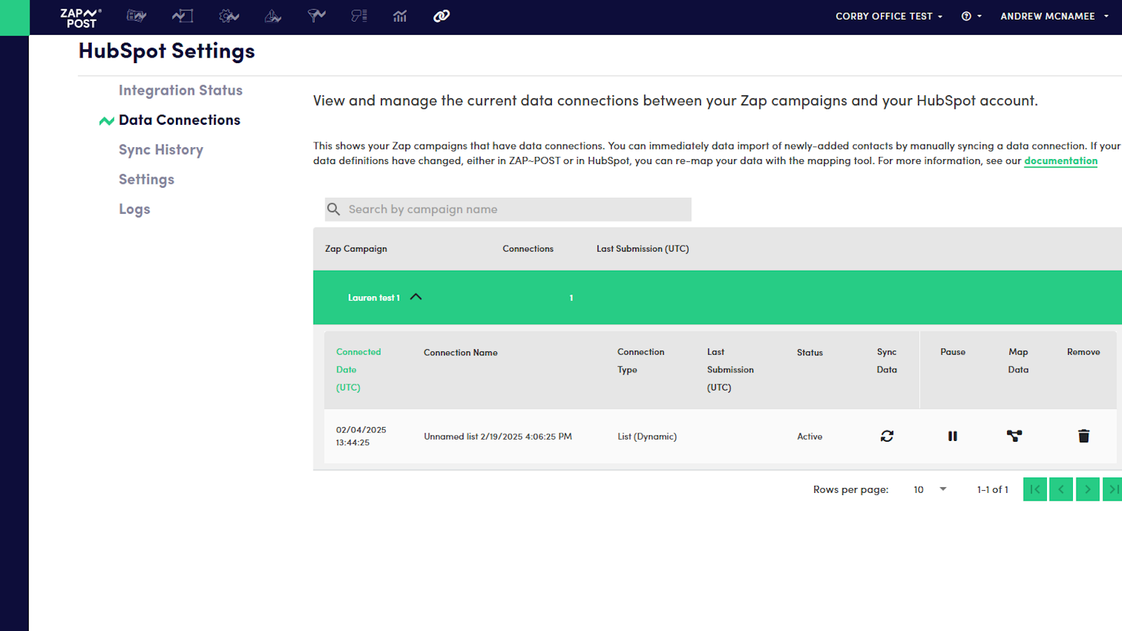Open the Logs sidebar item

point(134,210)
